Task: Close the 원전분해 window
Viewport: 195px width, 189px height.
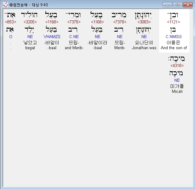Action: pyautogui.click(x=188, y=5)
